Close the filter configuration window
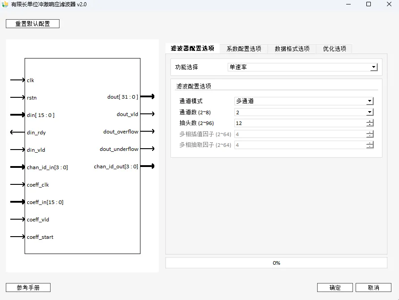 coord(389,4)
